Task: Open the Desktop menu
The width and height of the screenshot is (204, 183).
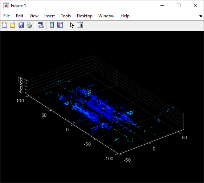Action: tap(85, 16)
